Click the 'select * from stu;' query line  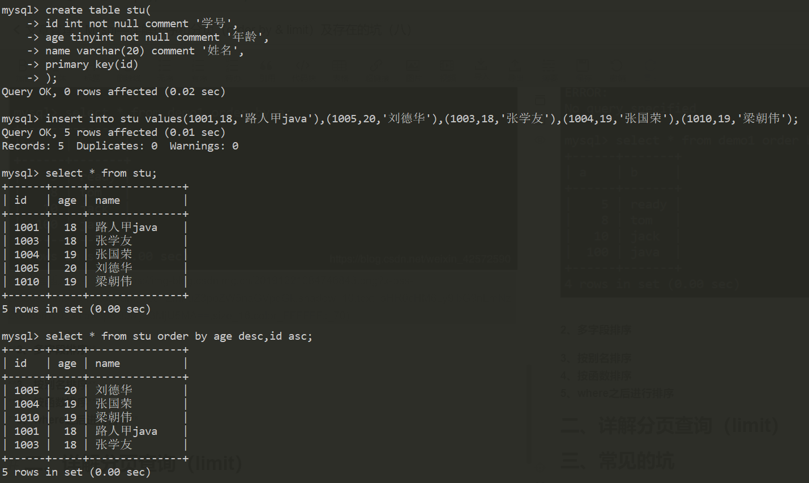79,173
